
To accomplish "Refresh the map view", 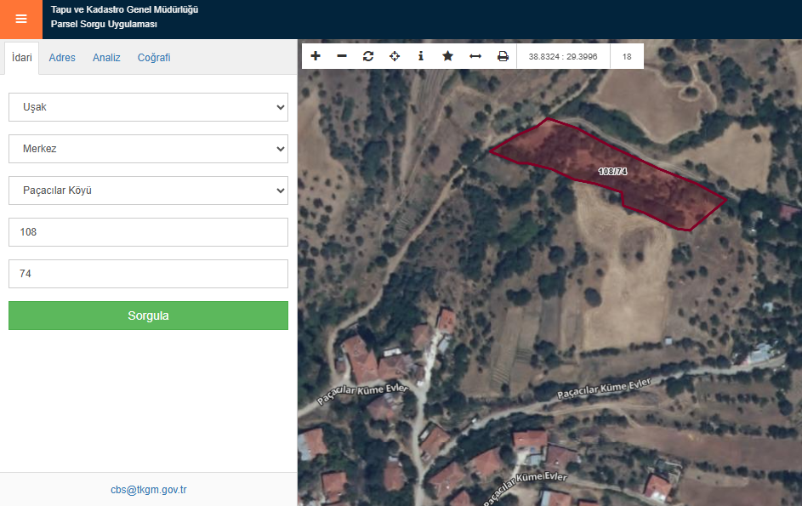I will [368, 56].
